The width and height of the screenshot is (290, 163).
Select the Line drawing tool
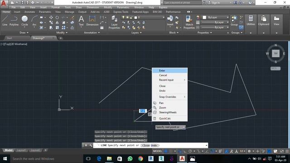tap(5, 20)
